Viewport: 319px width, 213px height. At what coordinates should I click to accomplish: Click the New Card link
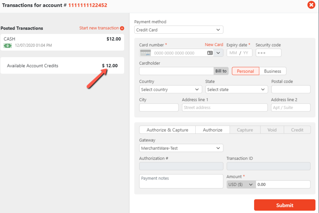click(x=214, y=45)
